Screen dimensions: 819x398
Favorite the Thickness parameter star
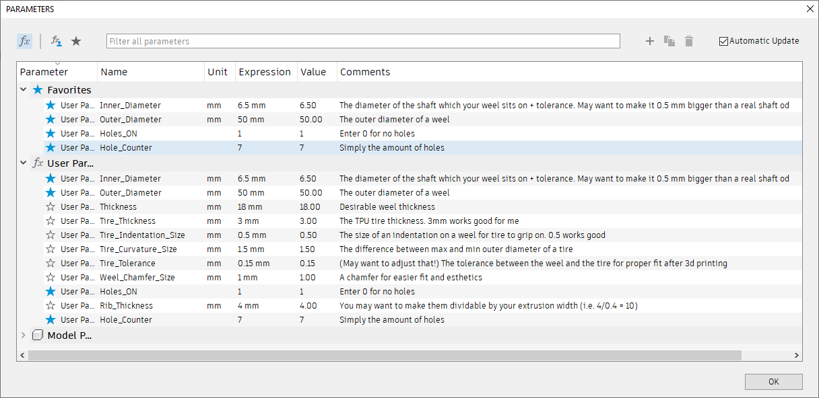pos(51,207)
